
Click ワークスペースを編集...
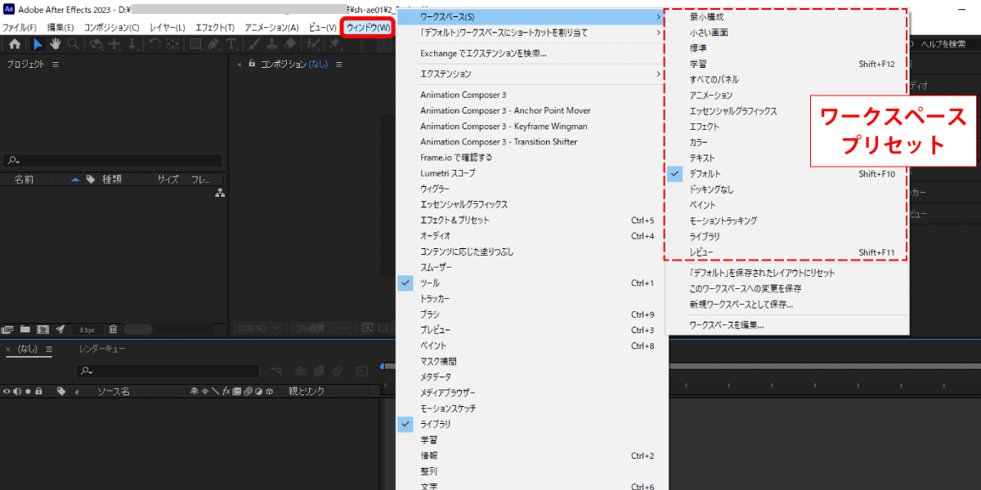coord(788,325)
